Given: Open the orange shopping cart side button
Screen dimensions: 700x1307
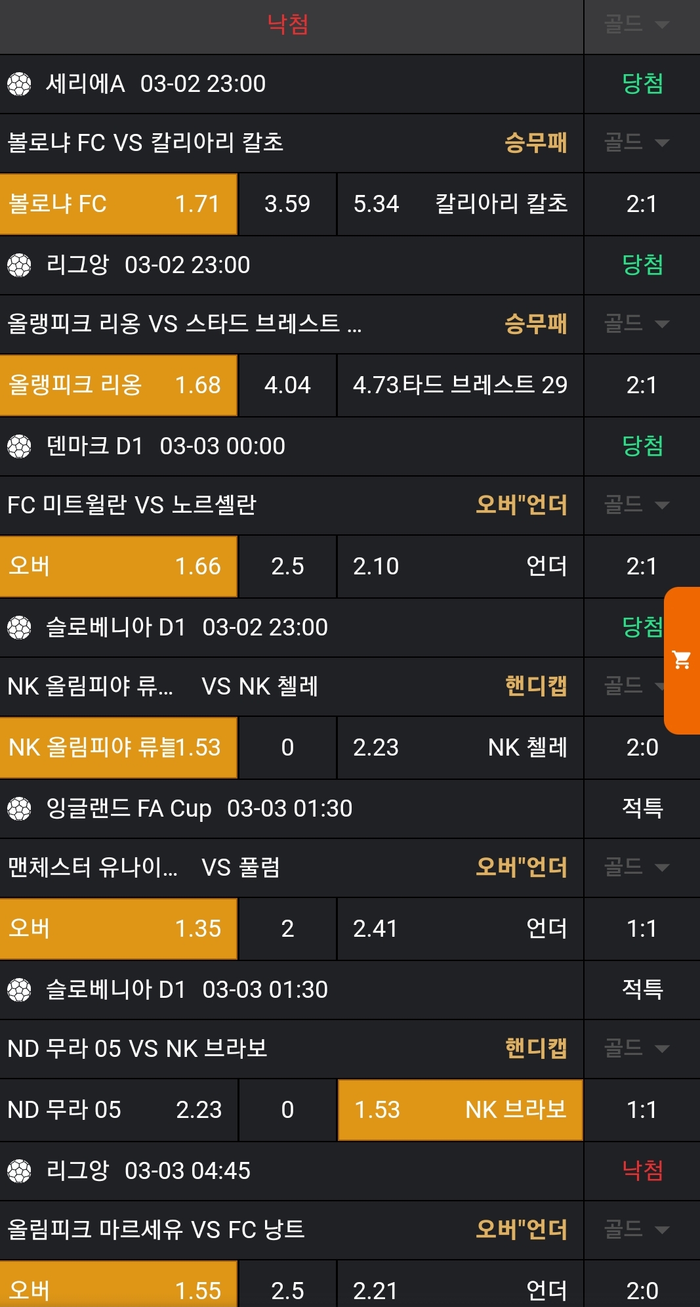Looking at the screenshot, I should (x=682, y=660).
